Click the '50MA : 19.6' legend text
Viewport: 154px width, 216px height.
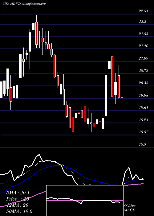click(x=19, y=211)
